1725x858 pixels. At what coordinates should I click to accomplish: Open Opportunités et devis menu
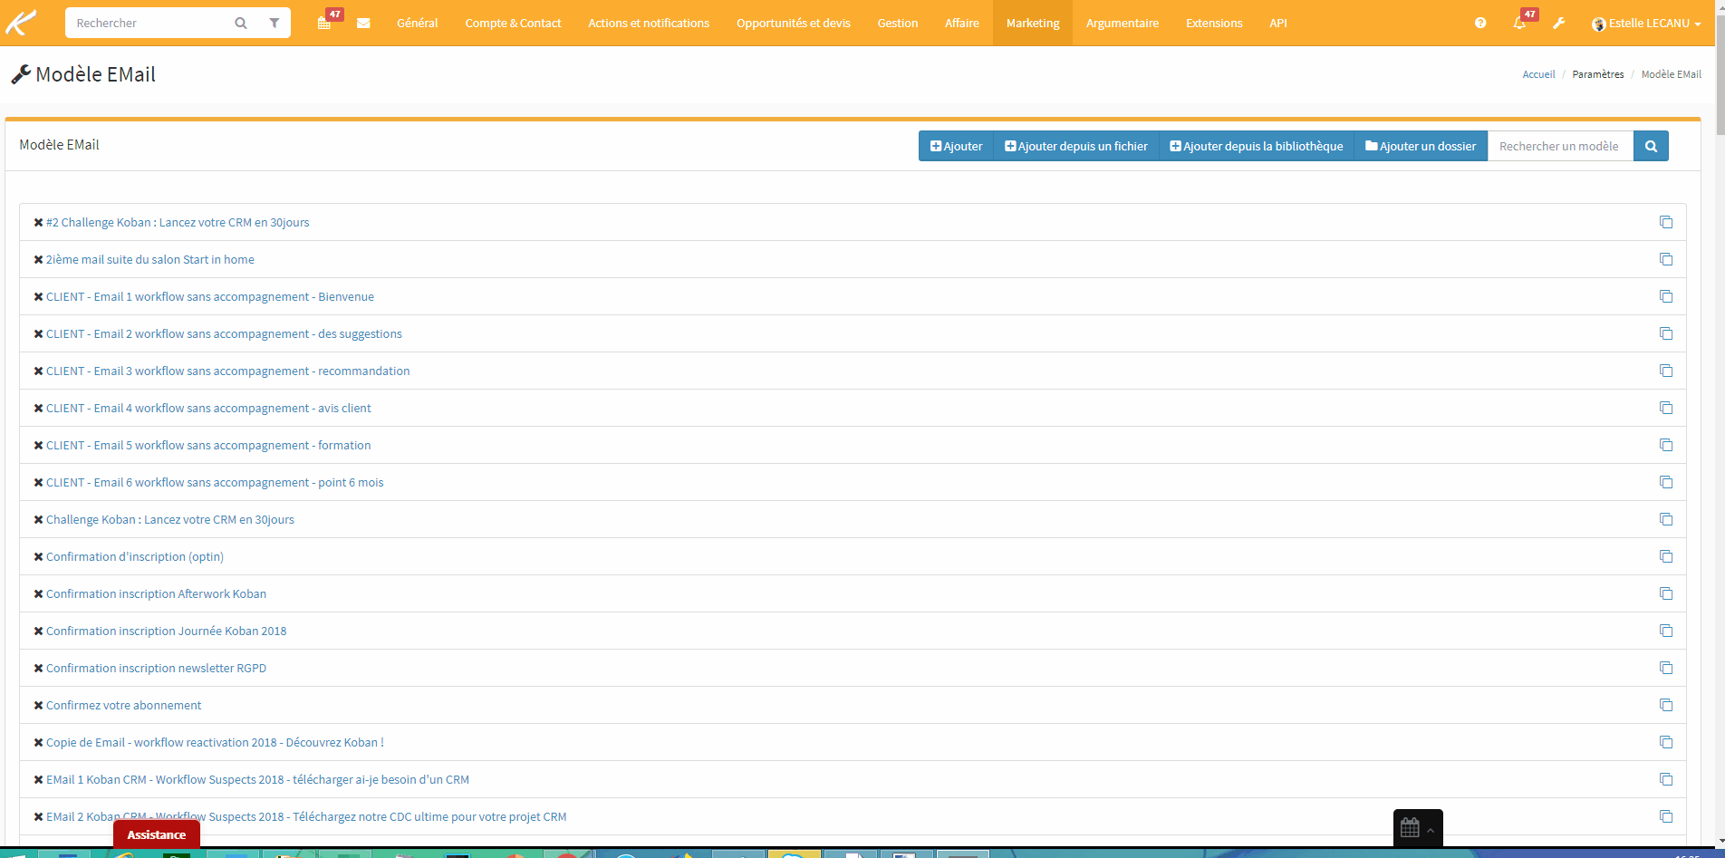click(794, 23)
